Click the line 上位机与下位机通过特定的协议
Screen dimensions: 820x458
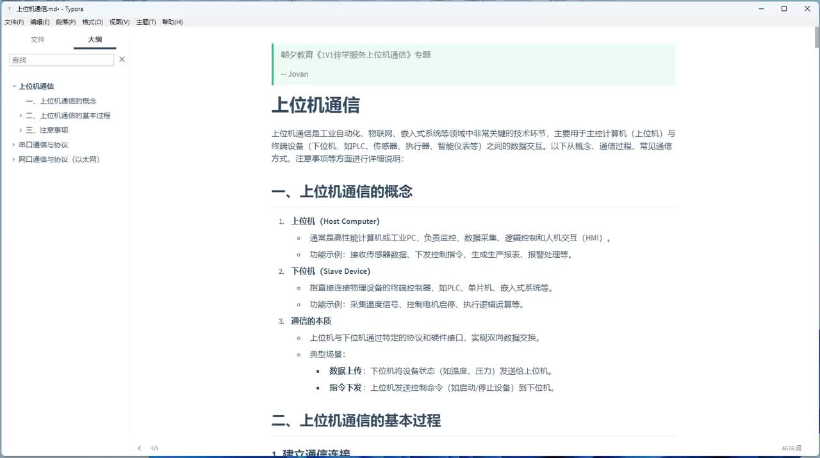[425, 338]
